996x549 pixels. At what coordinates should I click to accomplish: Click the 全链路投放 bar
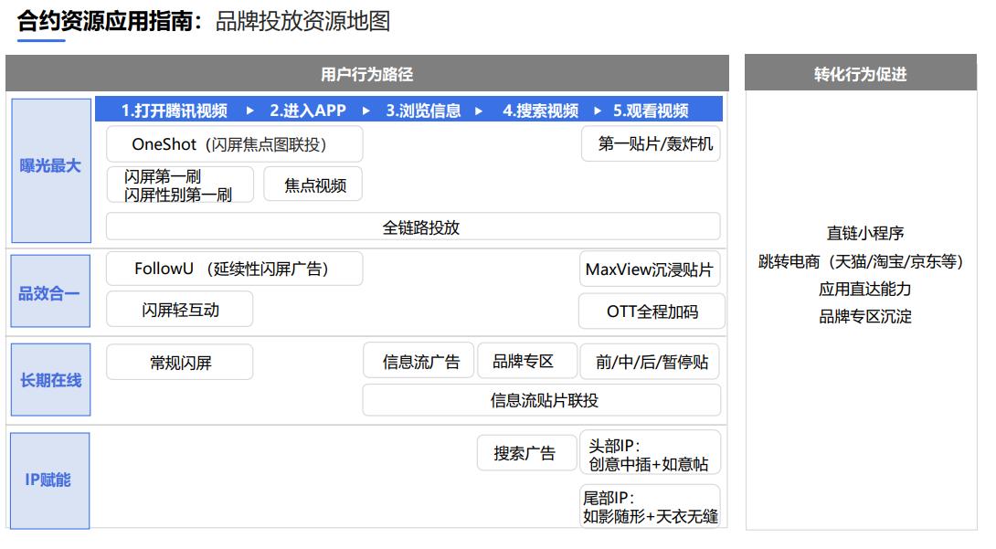[414, 226]
